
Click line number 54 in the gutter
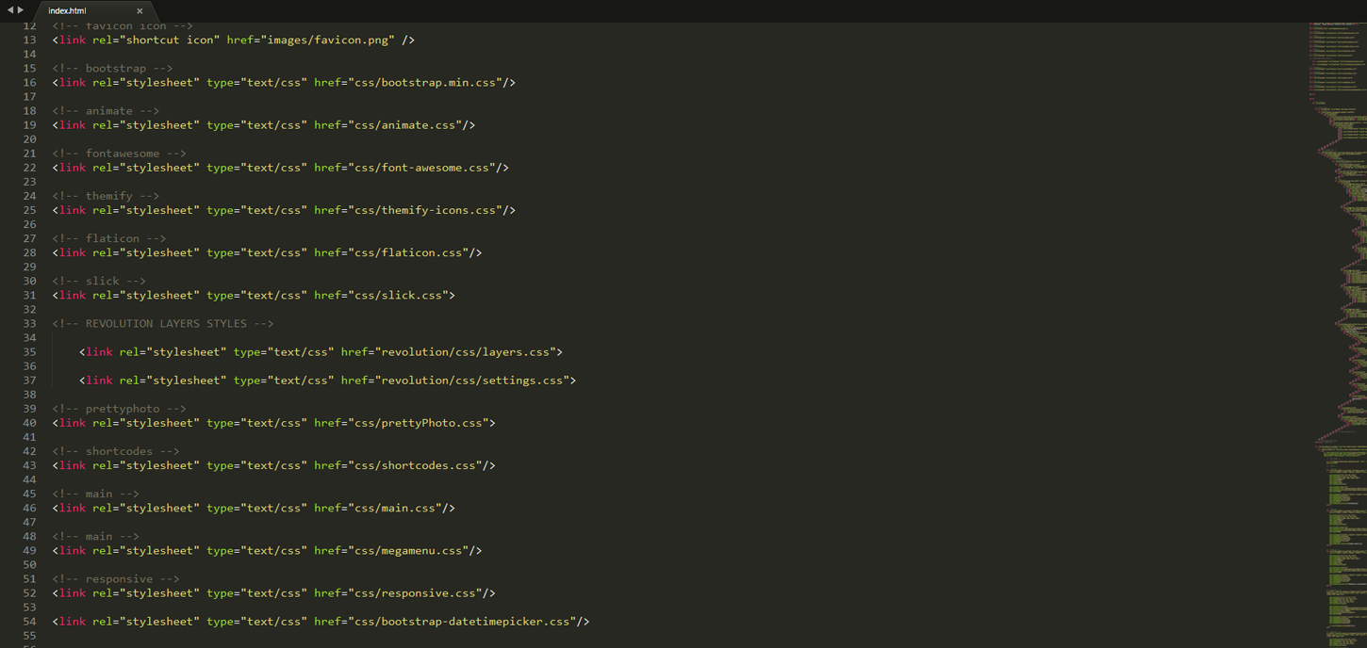coord(29,622)
